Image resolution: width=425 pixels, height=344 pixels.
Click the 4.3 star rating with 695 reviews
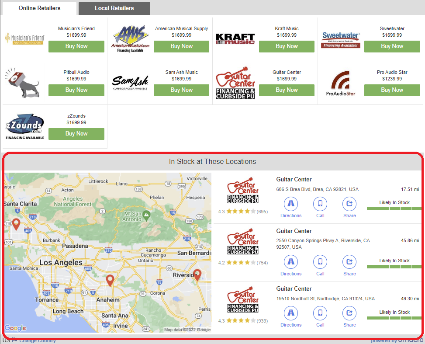tap(243, 211)
